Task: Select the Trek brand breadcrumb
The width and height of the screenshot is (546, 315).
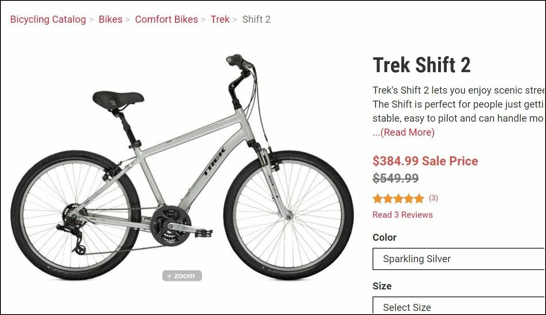Action: coord(220,19)
